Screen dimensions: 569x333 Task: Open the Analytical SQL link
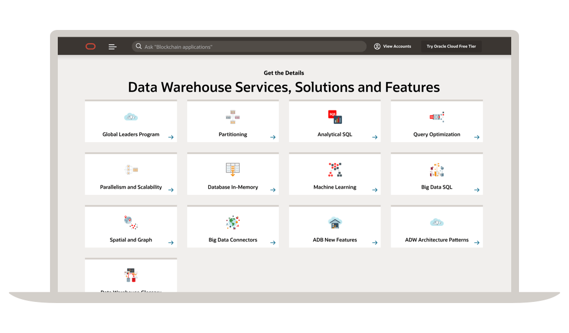(x=335, y=134)
